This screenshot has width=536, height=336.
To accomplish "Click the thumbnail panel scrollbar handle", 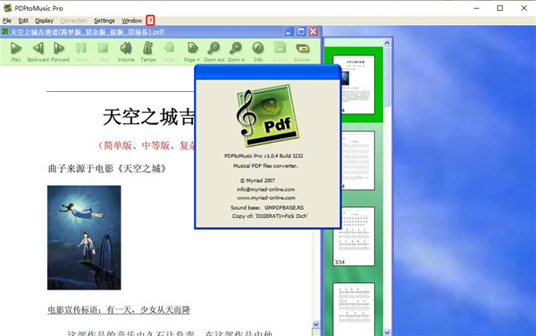I will [387, 77].
